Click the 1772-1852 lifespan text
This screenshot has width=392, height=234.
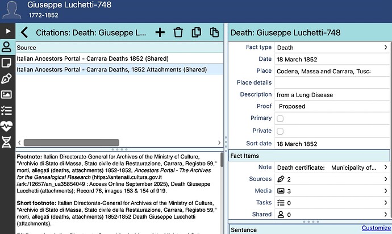pos(44,15)
